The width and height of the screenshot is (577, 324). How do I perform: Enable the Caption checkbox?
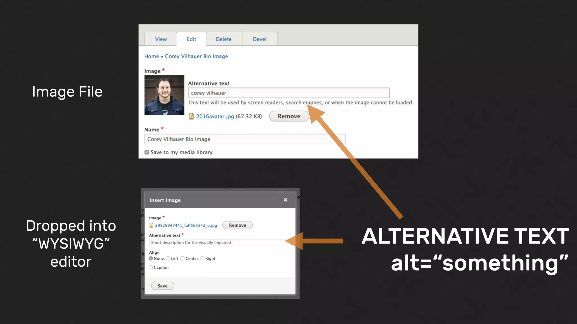click(151, 267)
